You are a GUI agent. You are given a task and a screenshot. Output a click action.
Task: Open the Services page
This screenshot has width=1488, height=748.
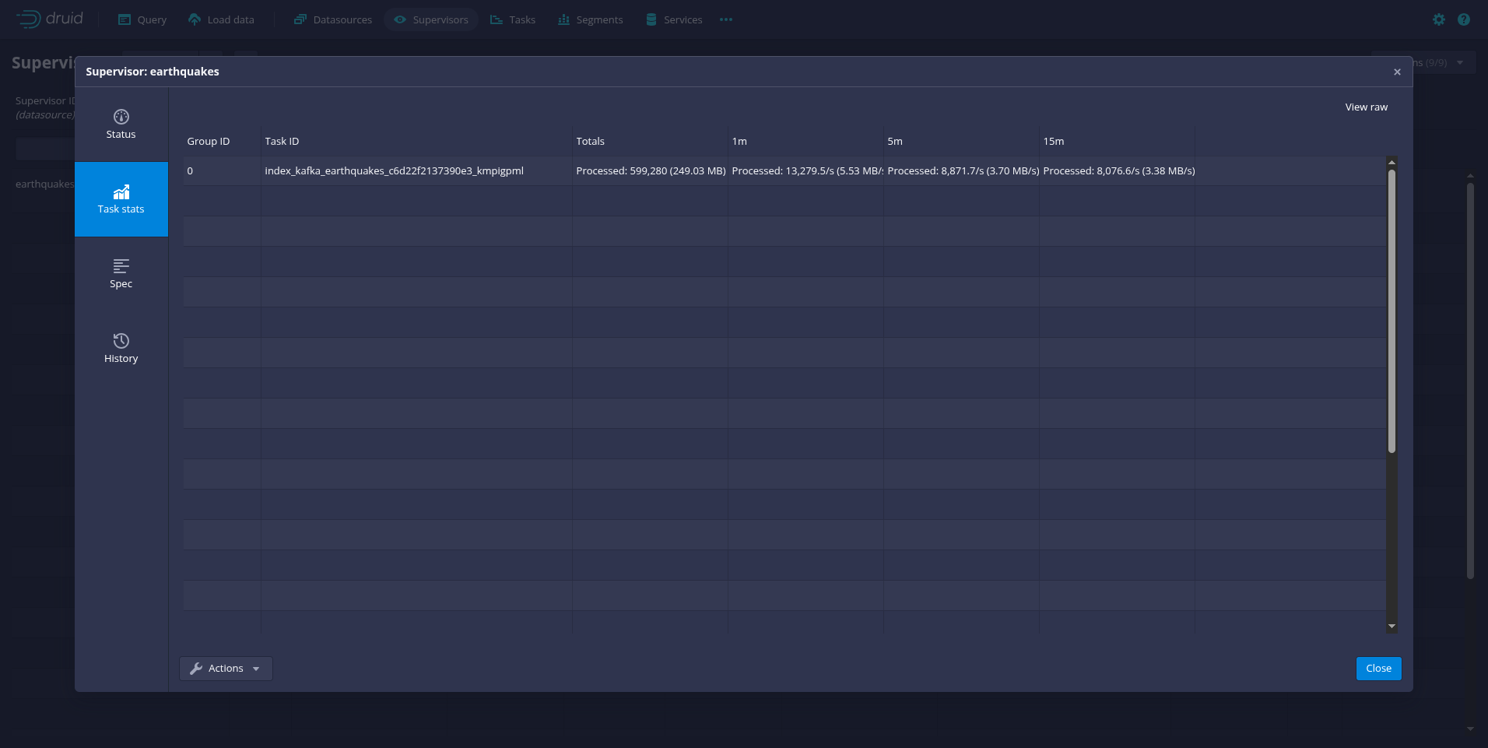point(674,19)
